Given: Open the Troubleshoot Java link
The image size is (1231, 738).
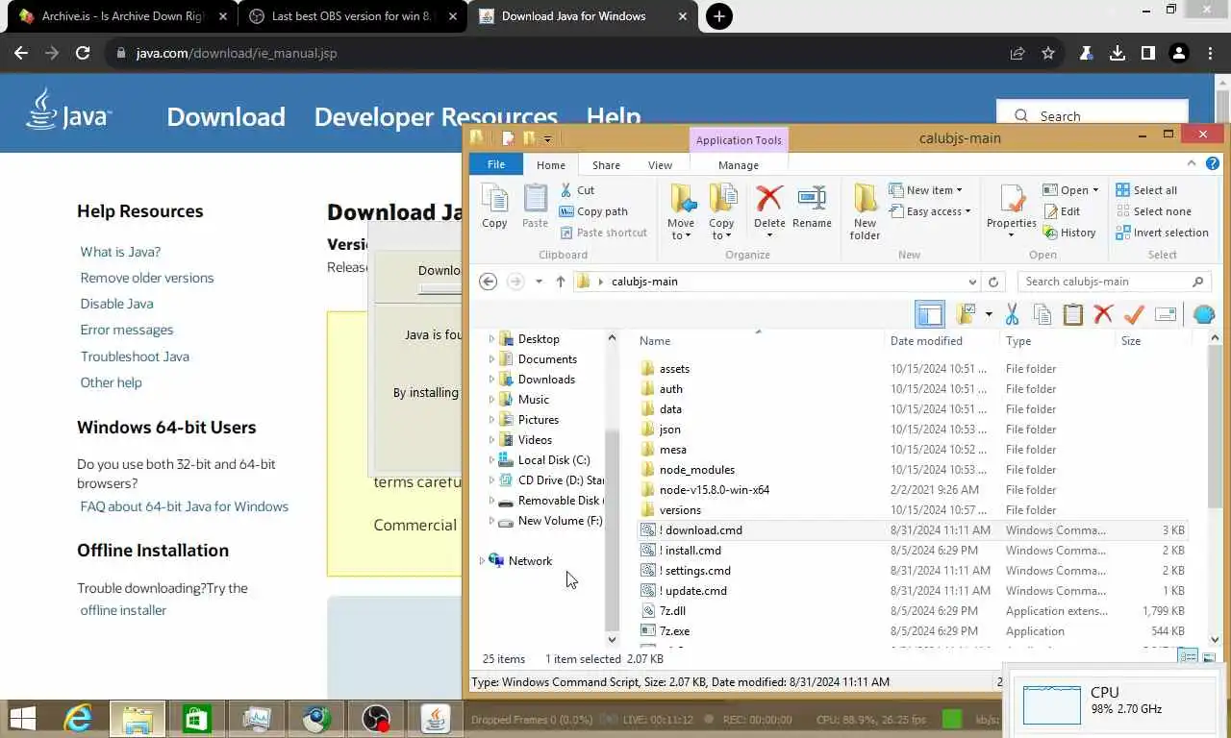Looking at the screenshot, I should pos(135,357).
